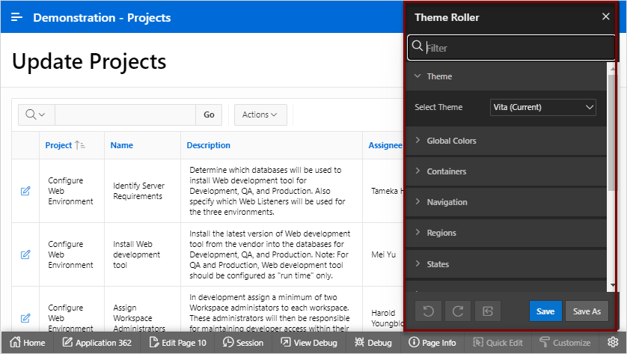The width and height of the screenshot is (627, 354).
Task: Expand the Navigation section
Action: 506,202
